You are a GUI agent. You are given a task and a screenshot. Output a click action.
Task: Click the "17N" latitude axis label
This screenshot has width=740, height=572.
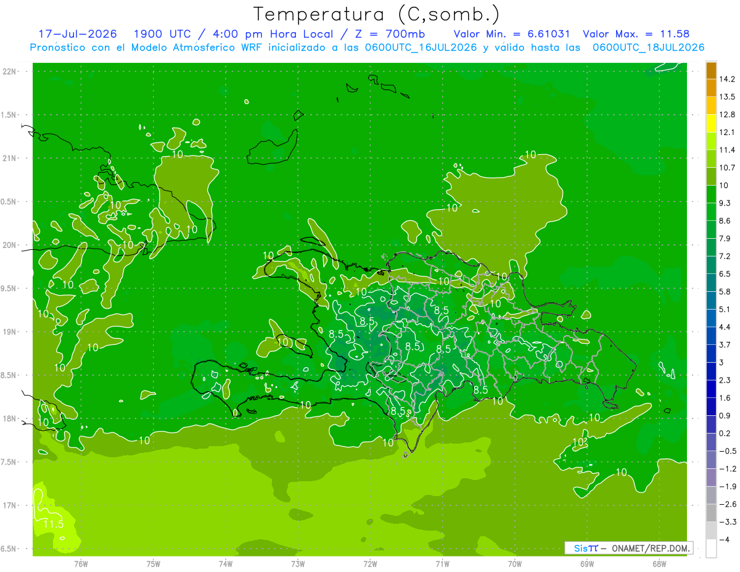[x=10, y=505]
